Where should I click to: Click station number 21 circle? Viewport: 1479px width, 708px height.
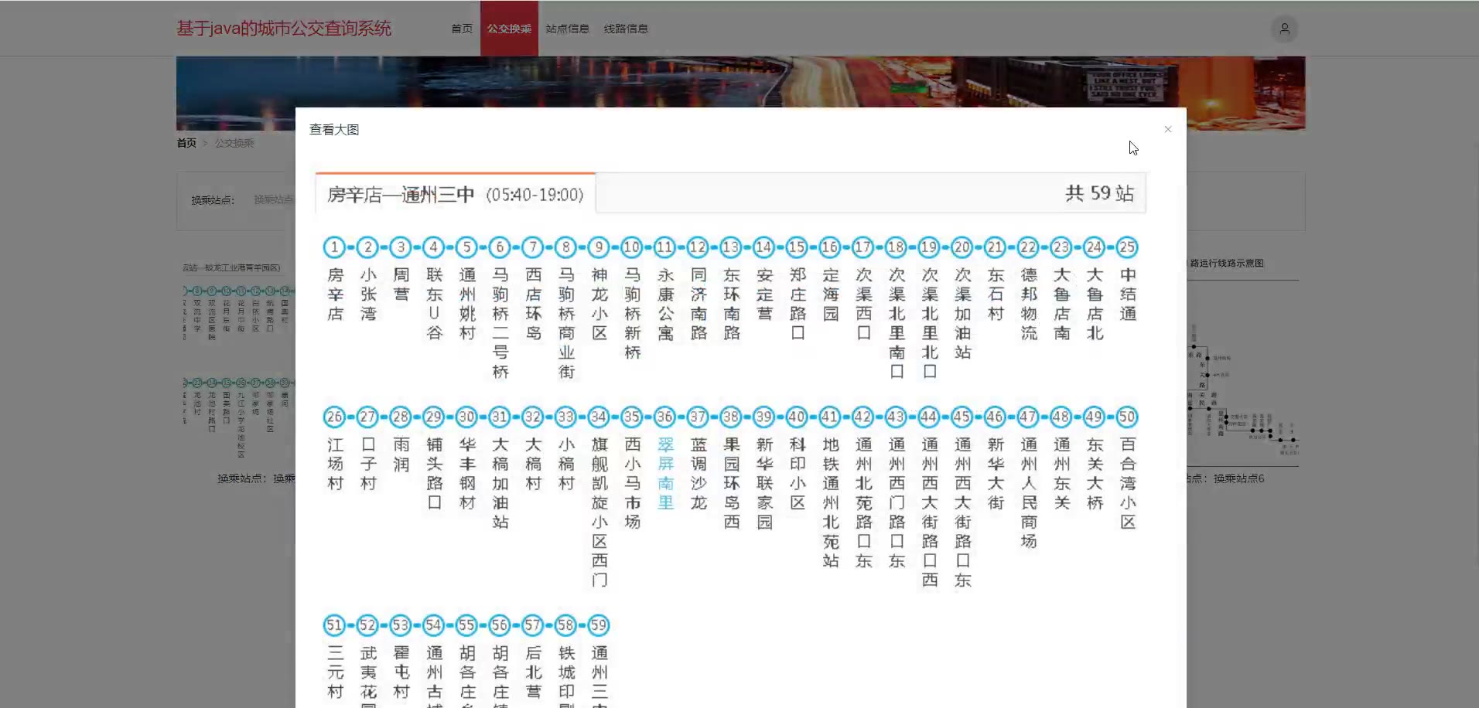pyautogui.click(x=995, y=247)
